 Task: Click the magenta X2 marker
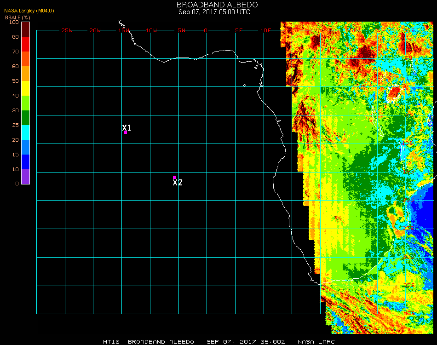coord(174,177)
